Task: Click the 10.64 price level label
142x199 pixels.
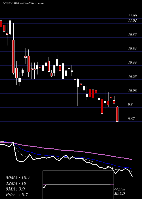Action: click(x=132, y=49)
